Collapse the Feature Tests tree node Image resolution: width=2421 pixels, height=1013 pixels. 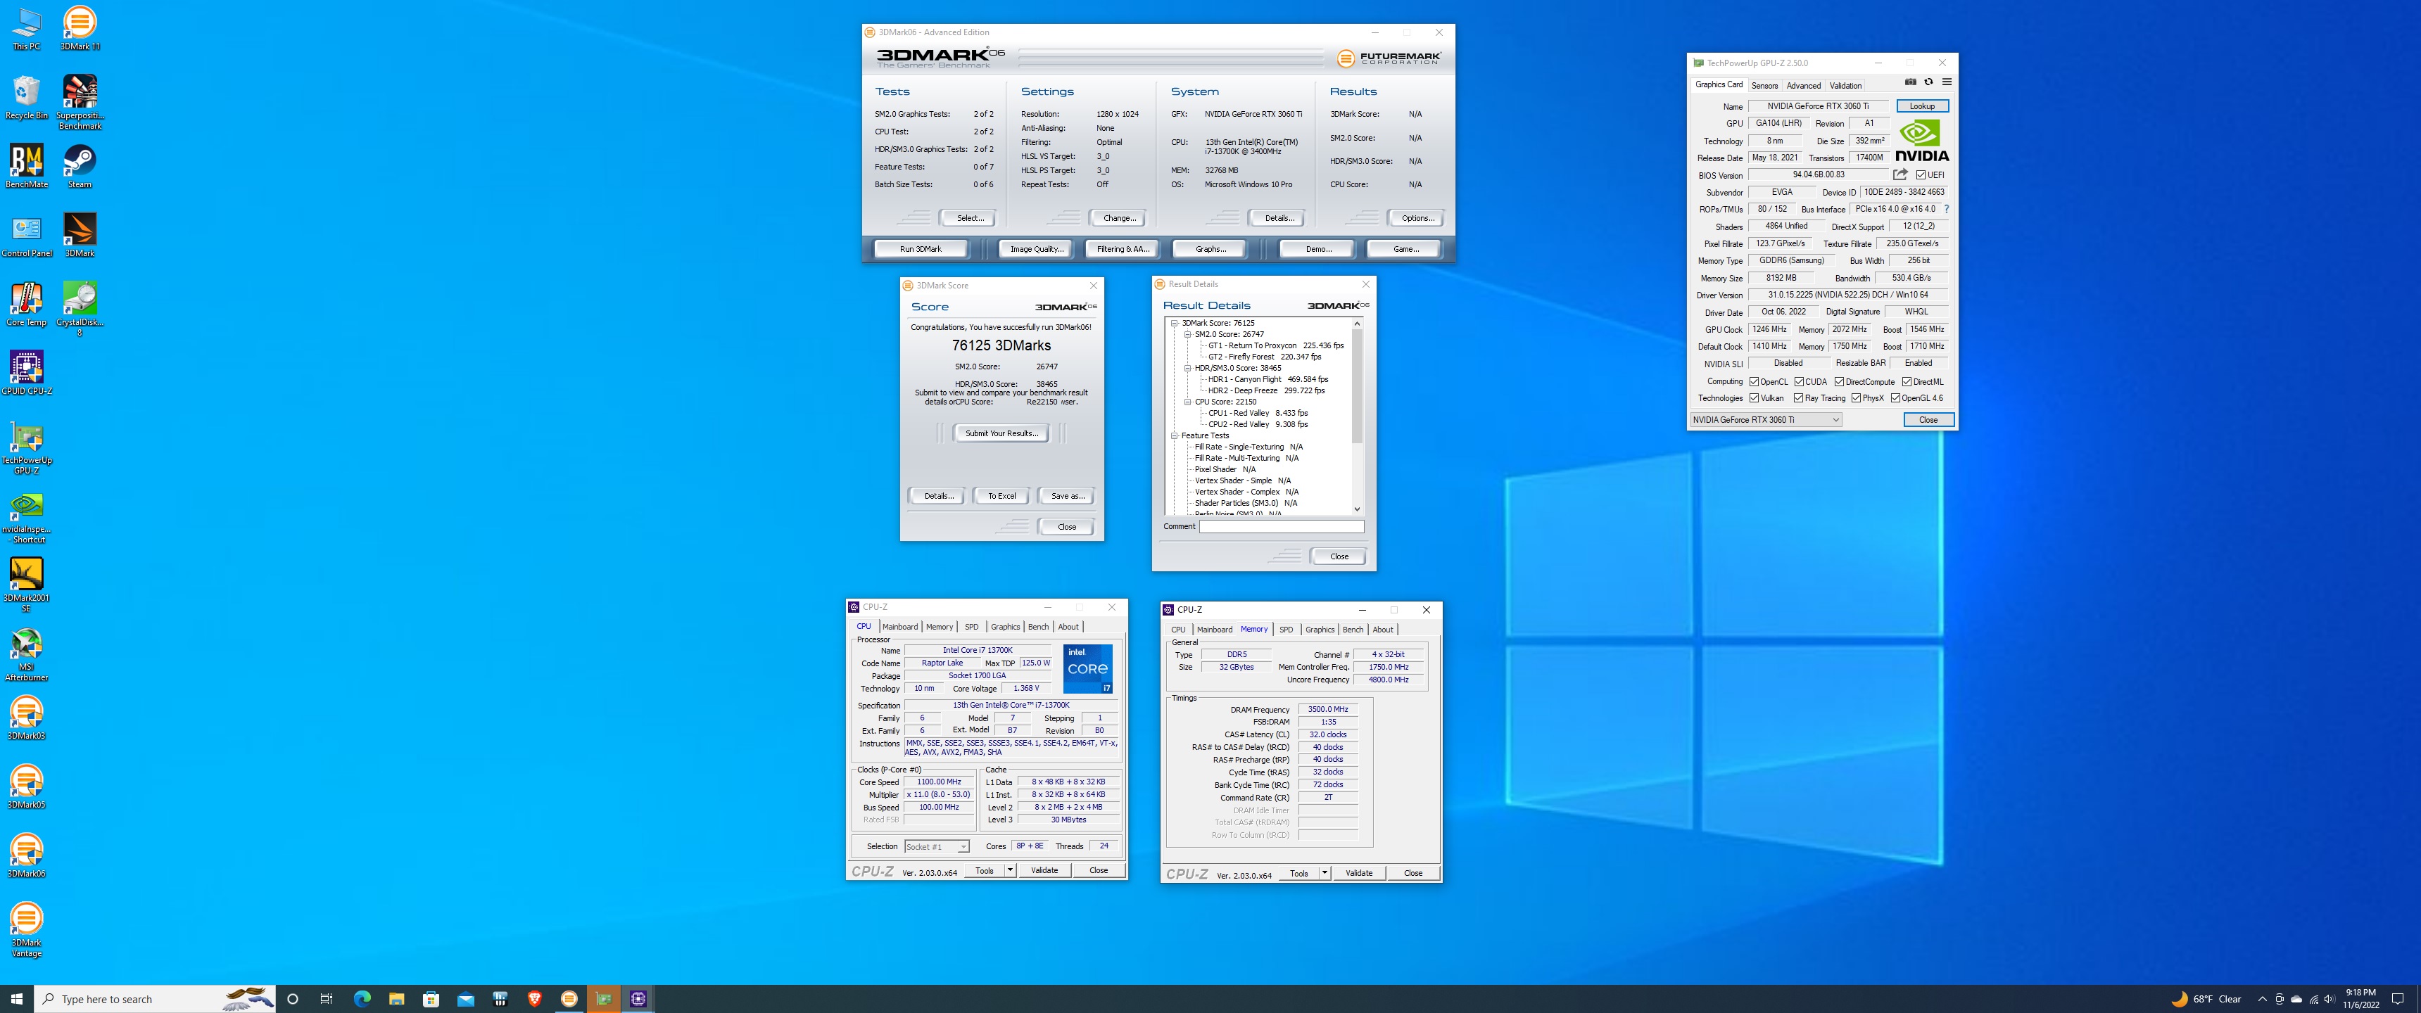[1175, 436]
